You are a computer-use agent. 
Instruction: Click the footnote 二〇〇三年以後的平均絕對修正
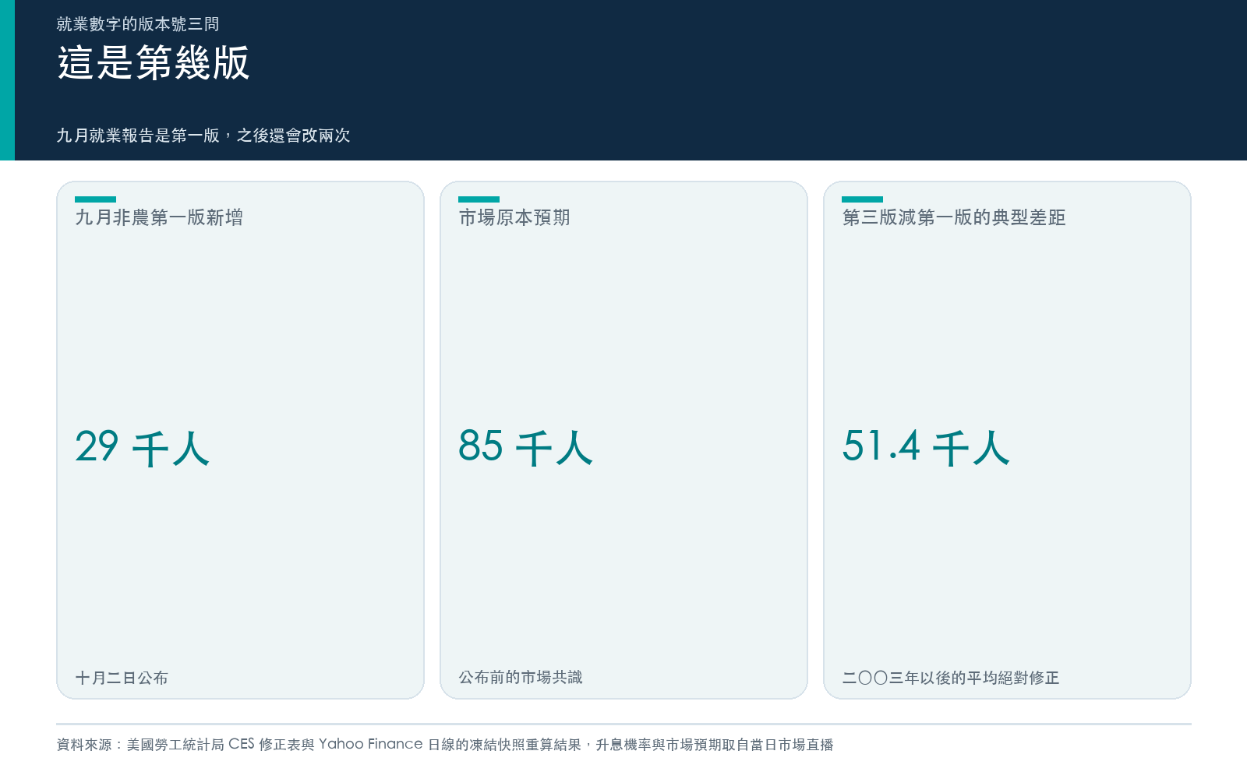pyautogui.click(x=951, y=678)
